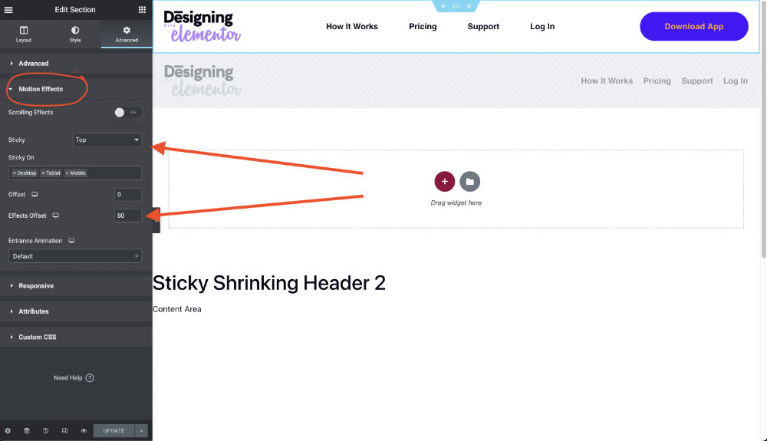Click the Edit Section drag handle icon
The width and height of the screenshot is (767, 441).
coord(456,6)
